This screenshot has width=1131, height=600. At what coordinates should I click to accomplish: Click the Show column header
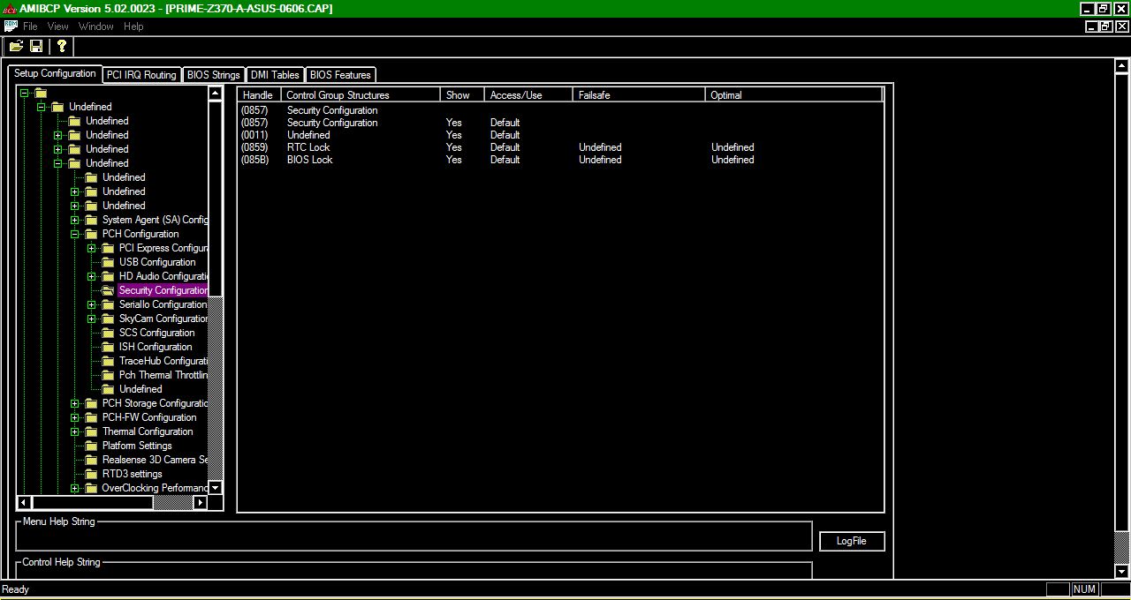click(462, 94)
